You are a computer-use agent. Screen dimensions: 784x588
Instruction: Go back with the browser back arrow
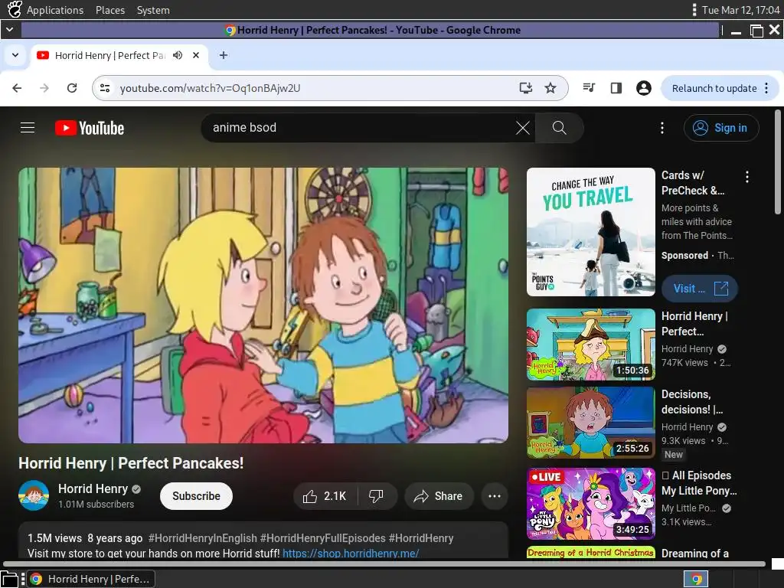click(17, 88)
